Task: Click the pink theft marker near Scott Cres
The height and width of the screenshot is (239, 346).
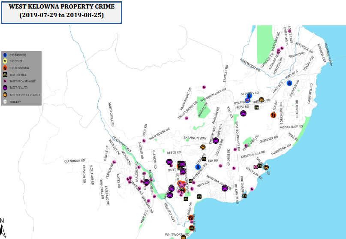Action: click(x=289, y=31)
